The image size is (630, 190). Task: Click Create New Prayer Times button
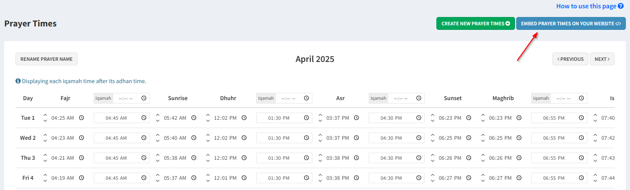tap(476, 23)
